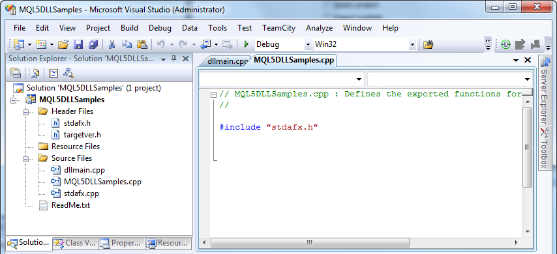
Task: Open the Win32 platform dropdown
Action: pos(412,45)
